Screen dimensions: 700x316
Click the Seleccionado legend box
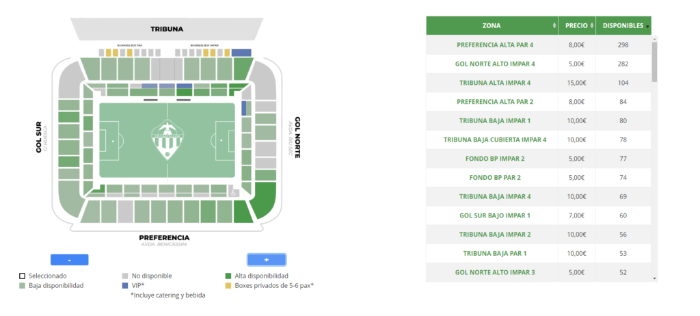click(x=23, y=276)
